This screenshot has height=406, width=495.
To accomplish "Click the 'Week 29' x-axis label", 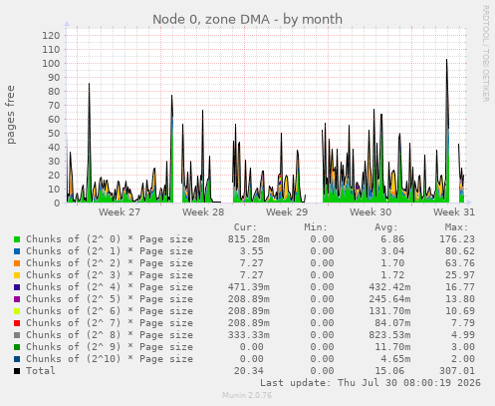I will (x=287, y=212).
